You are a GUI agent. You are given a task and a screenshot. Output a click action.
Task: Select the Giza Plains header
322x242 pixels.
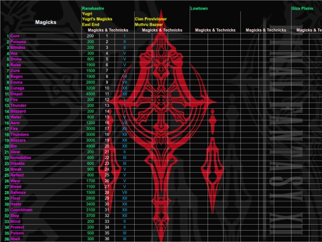pos(302,8)
